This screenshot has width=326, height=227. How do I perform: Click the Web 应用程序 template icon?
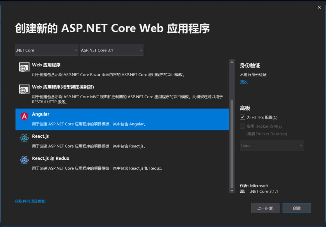(24, 67)
